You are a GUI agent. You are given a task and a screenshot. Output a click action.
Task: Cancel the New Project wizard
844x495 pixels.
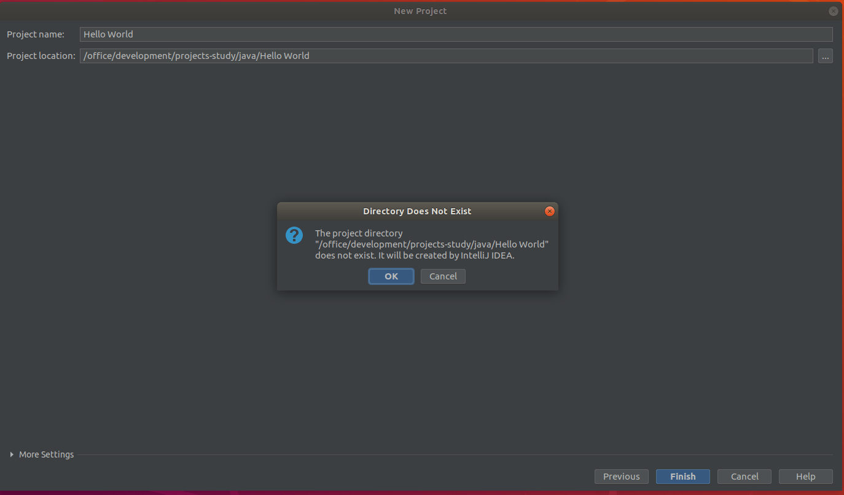pos(744,476)
